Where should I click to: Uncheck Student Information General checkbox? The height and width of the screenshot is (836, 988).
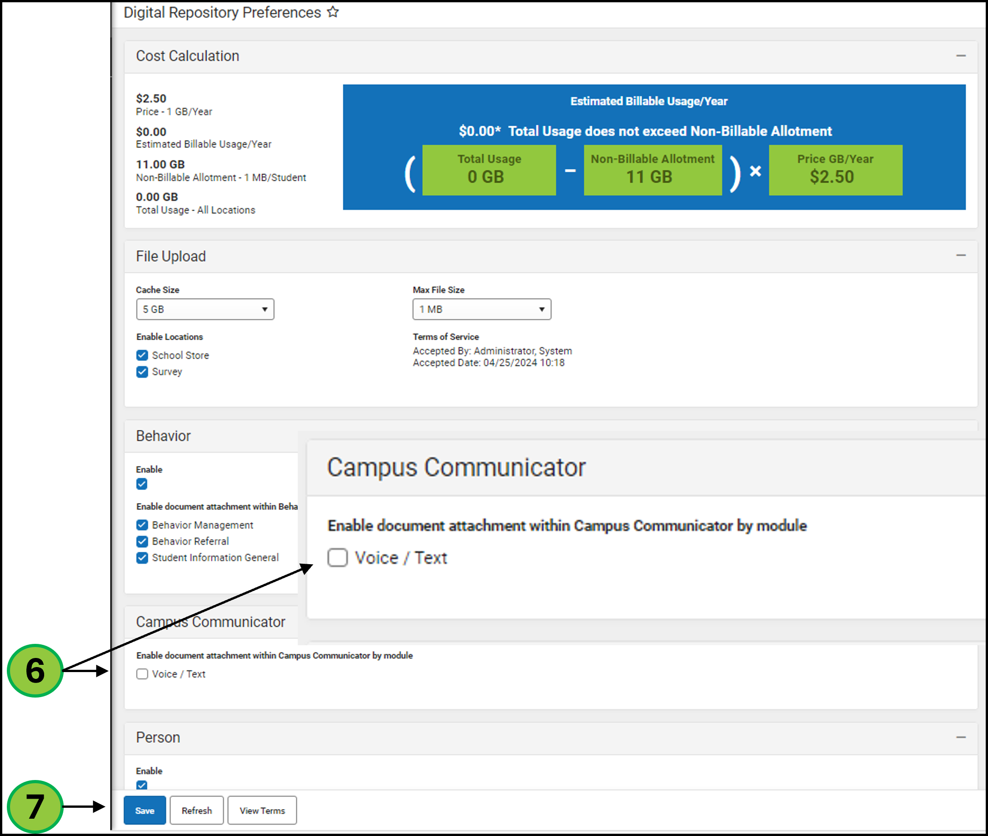(x=142, y=558)
